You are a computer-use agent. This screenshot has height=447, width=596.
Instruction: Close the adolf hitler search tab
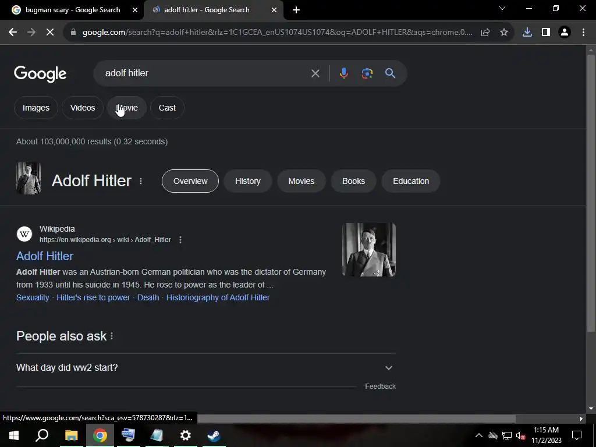[274, 10]
